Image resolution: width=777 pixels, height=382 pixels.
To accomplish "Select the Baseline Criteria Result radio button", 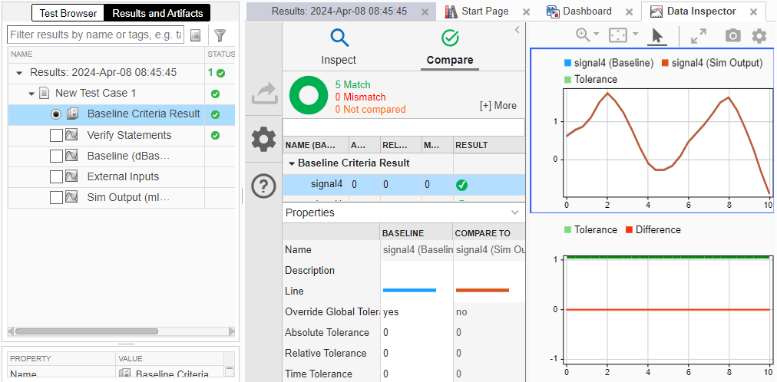I will (x=56, y=114).
